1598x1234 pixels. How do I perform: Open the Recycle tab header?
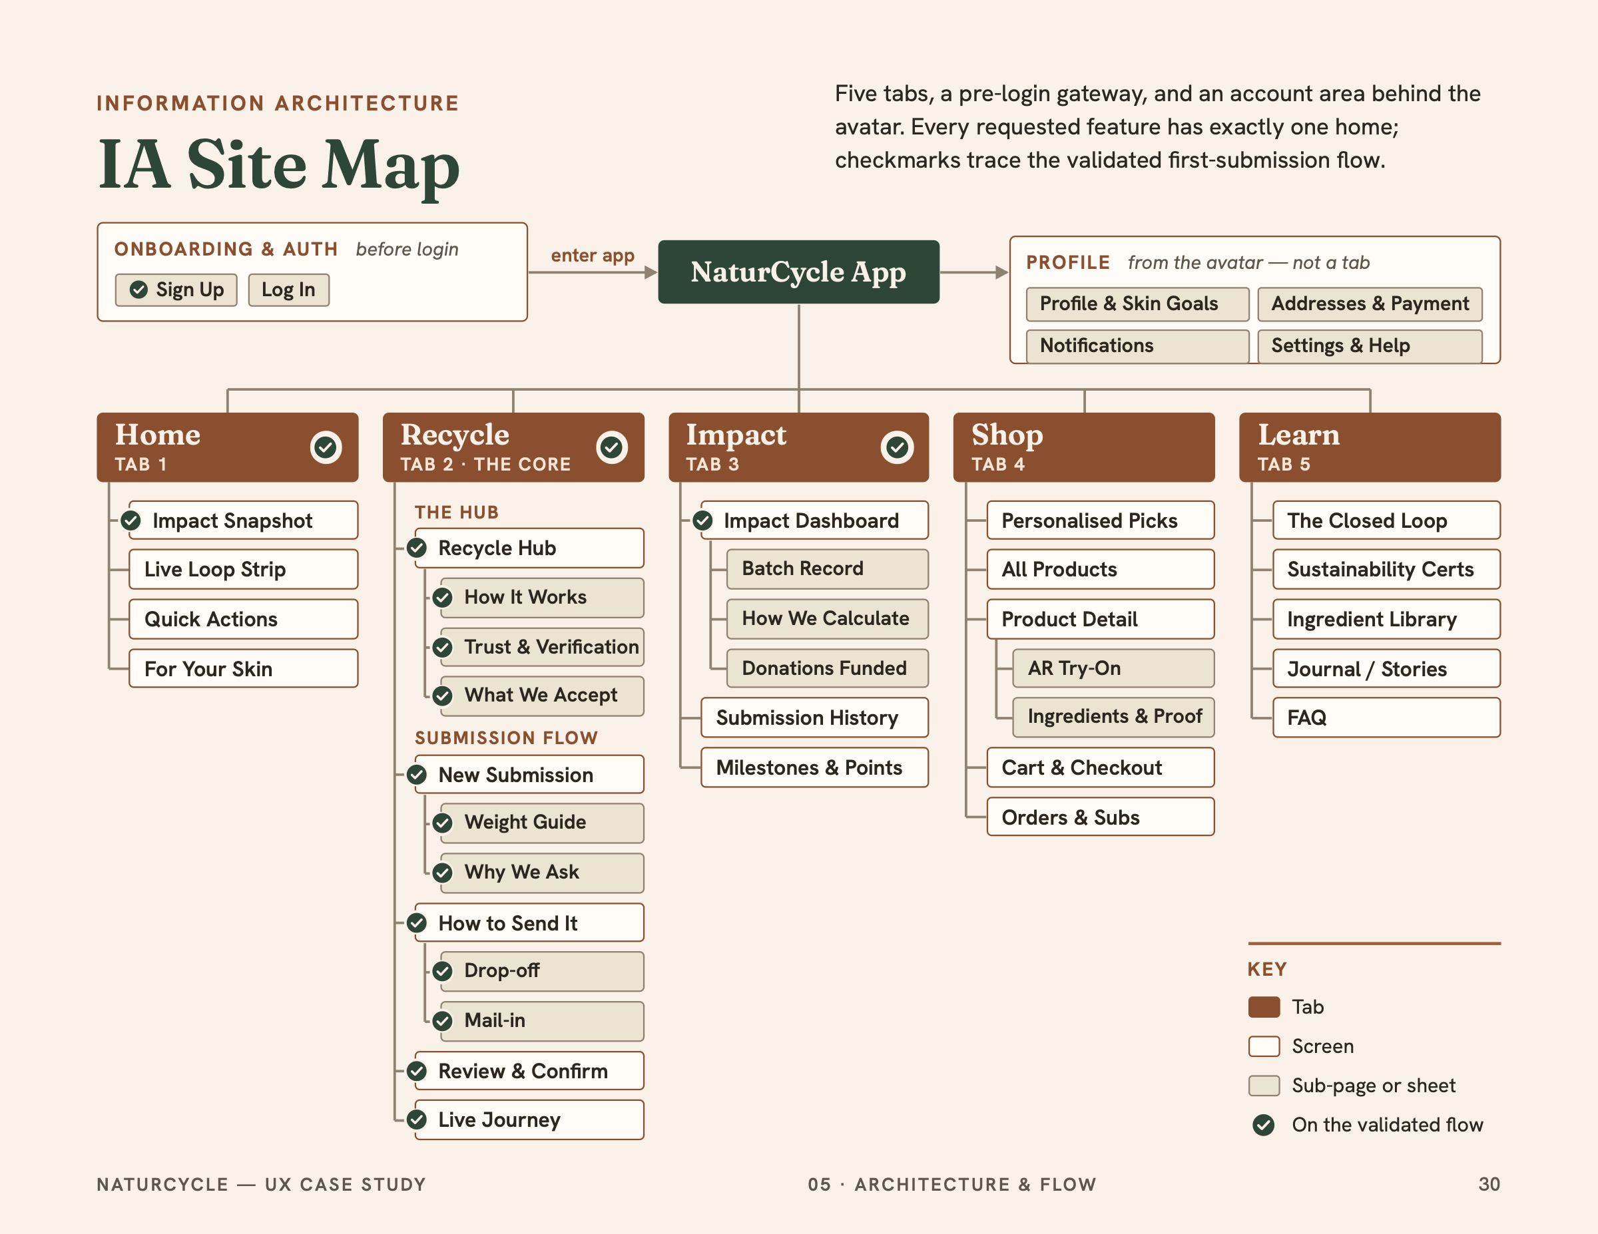click(513, 447)
